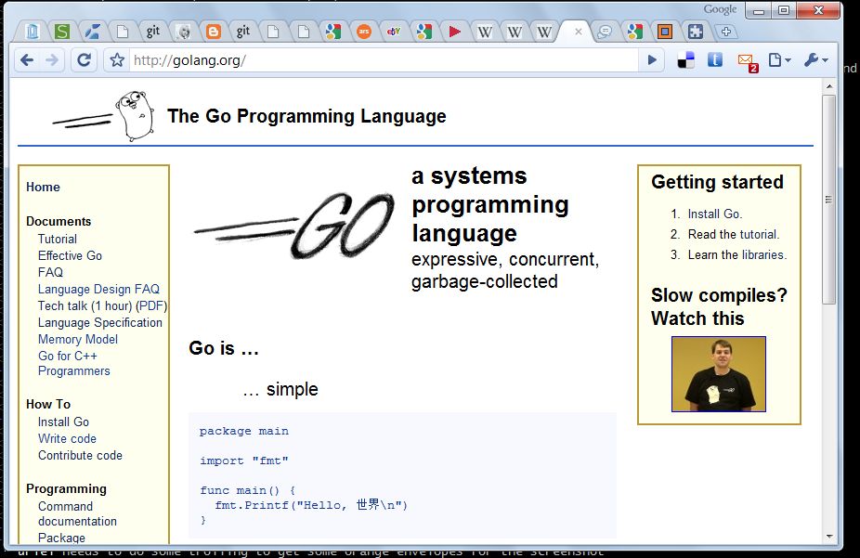Switch to the eBay tab

[x=394, y=32]
